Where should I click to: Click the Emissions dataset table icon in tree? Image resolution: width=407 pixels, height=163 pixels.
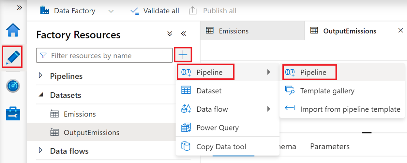(54, 114)
